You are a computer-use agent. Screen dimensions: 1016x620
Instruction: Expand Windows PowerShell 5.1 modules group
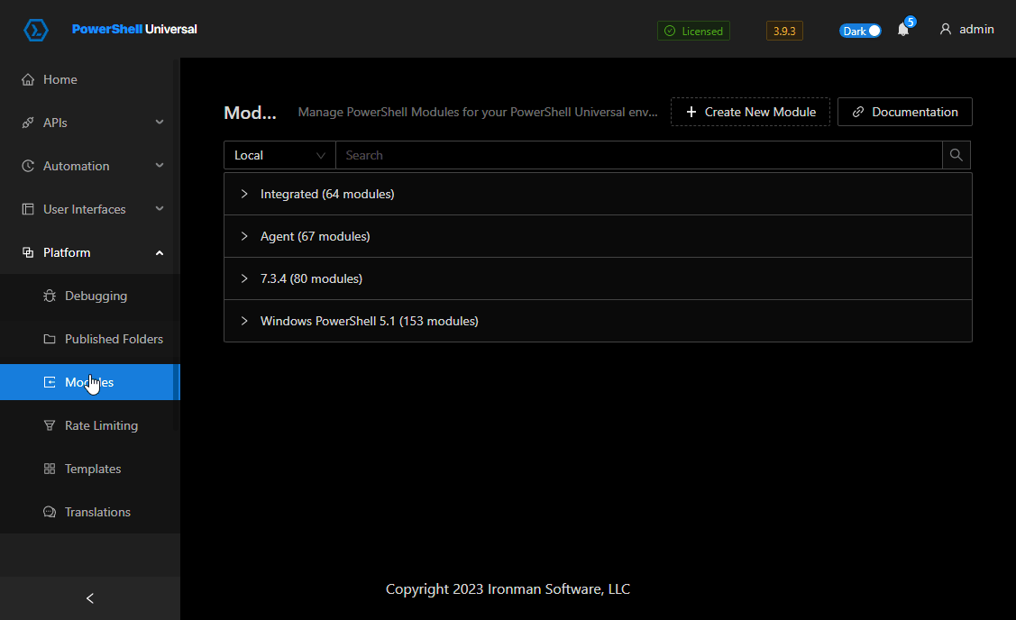(x=369, y=321)
